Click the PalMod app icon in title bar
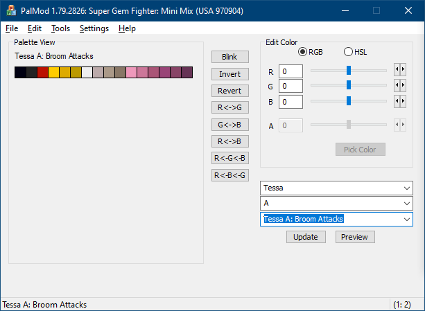This screenshot has width=425, height=311. [x=11, y=10]
